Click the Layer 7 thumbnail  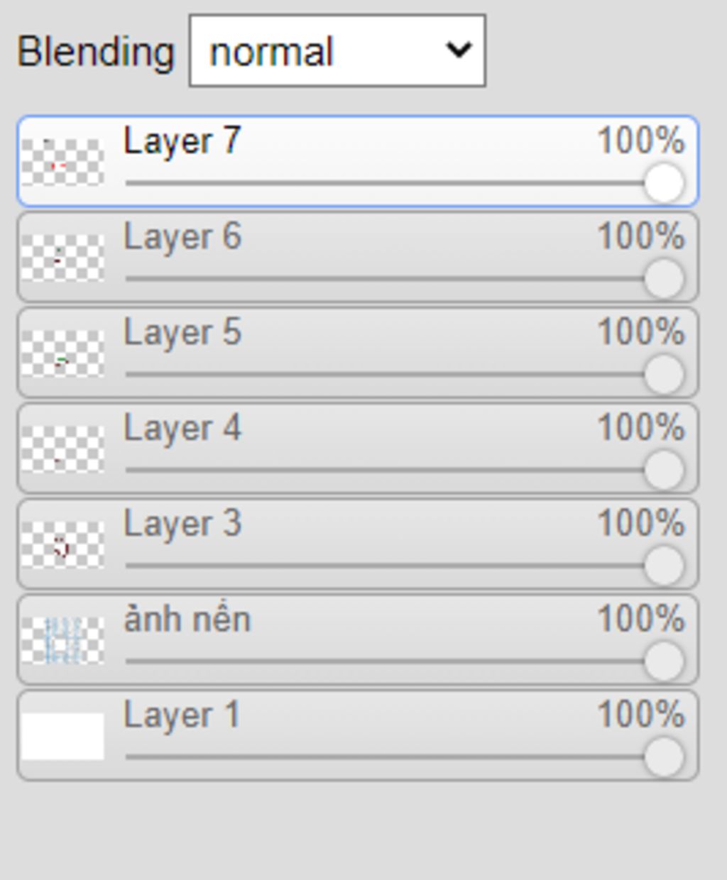click(x=62, y=162)
